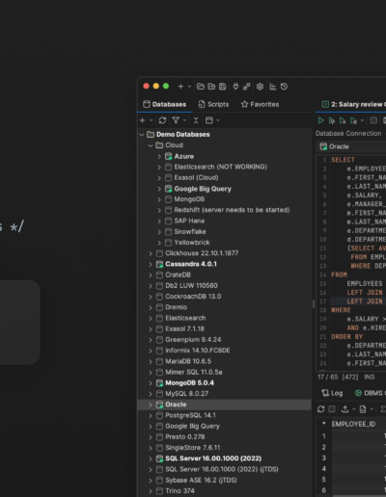Select the '2: Salary review' editor tab
This screenshot has height=497, width=386.
tap(353, 104)
